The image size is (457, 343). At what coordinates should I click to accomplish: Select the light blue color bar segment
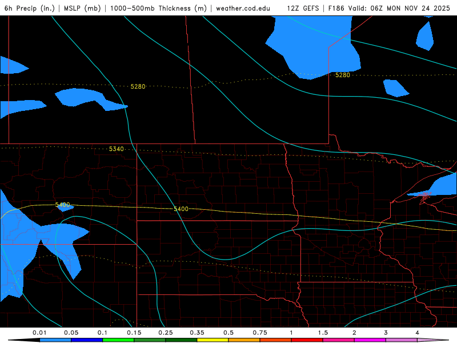tap(55, 340)
